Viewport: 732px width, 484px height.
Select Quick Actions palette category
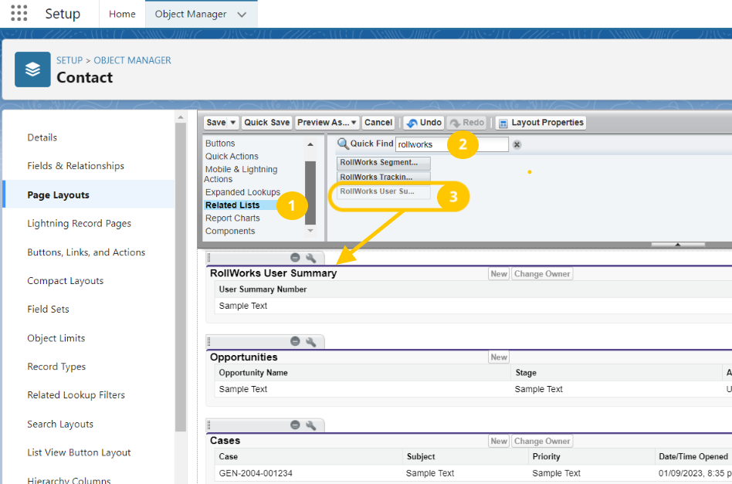coord(232,157)
